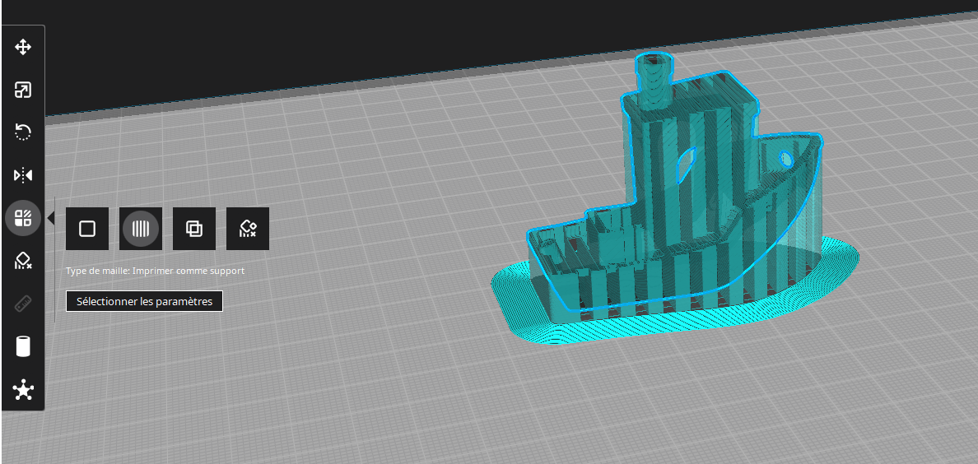Select the Rotate tool

click(23, 132)
